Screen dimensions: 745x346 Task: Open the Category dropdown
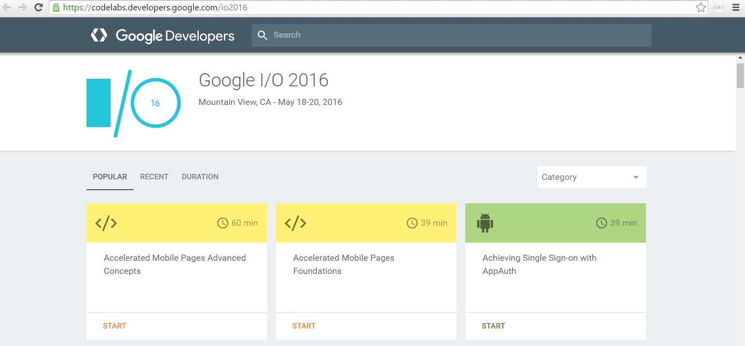[x=592, y=177]
